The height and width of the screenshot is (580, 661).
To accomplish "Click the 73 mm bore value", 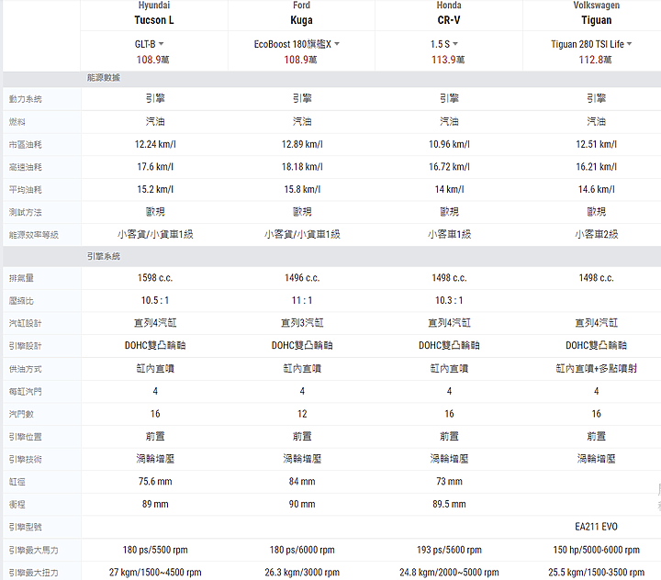I will pos(449,482).
